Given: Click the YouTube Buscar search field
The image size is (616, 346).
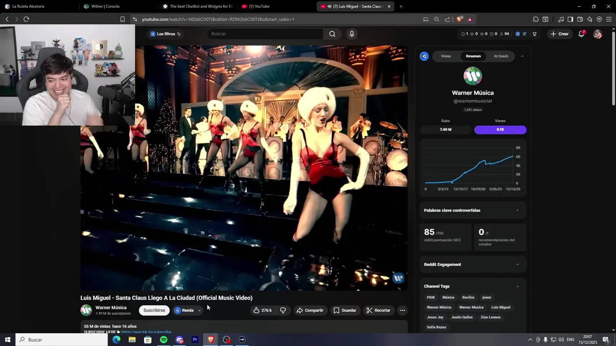Looking at the screenshot, I should coord(266,34).
